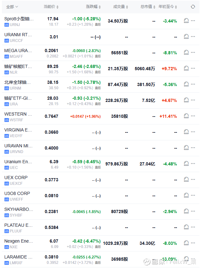The image size is (202, 268).
Task: Open more options for SYHBF row
Action: (193, 211)
